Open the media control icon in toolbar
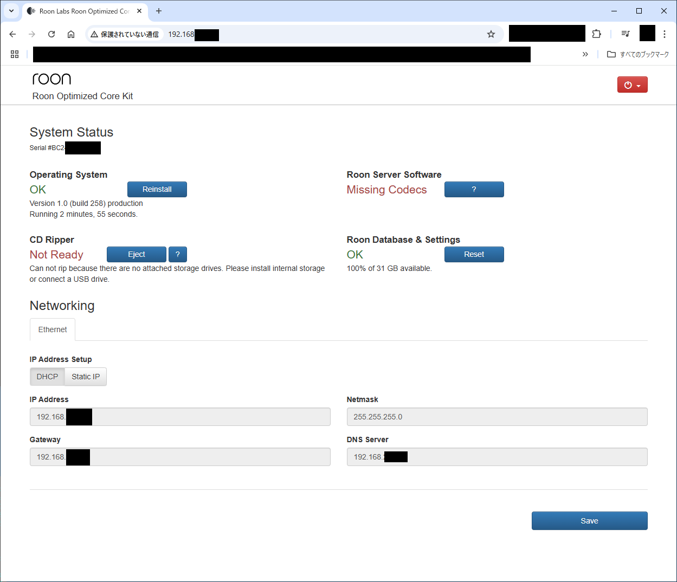The width and height of the screenshot is (677, 582). [626, 34]
